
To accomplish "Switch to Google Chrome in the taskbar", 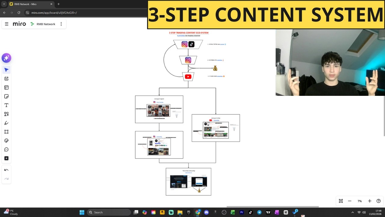I will (198, 212).
